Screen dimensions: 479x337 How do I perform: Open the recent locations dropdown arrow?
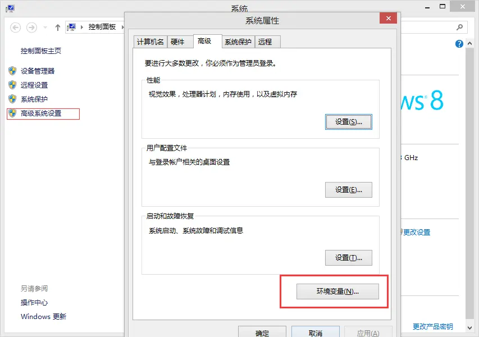pos(45,28)
